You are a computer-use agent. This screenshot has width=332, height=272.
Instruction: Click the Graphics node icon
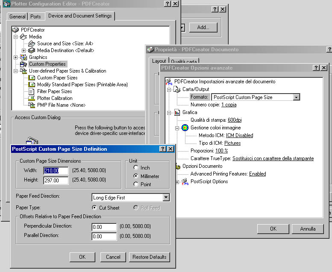coord(24,57)
